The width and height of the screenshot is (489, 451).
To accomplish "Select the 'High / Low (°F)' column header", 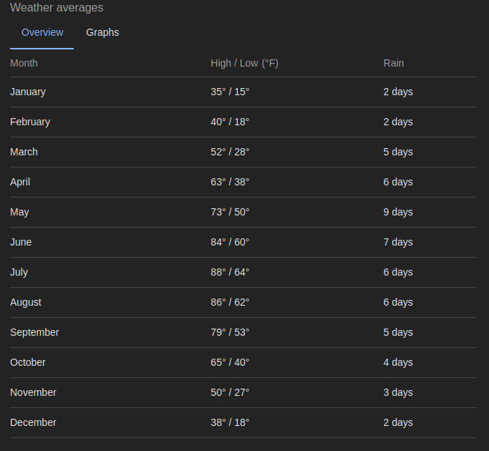I will [x=244, y=63].
